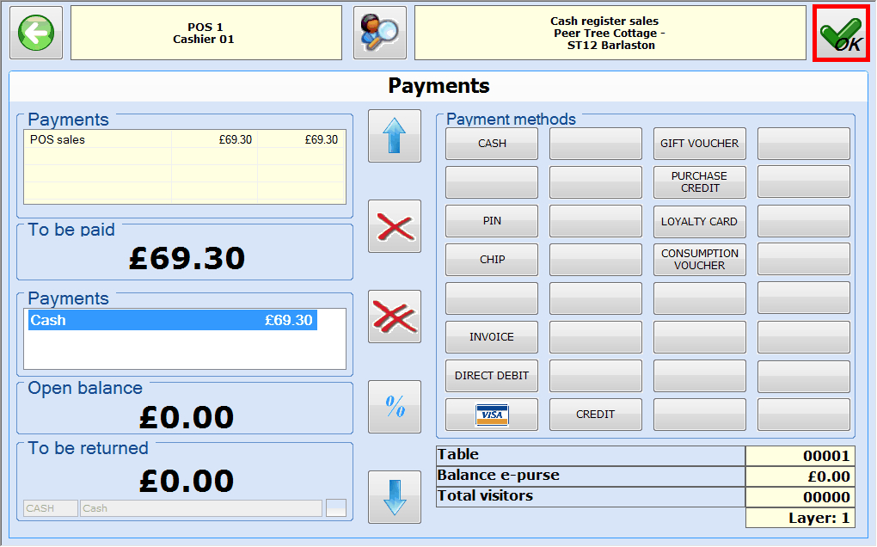Select the CASH payment method
The width and height of the screenshot is (877, 547).
492,144
